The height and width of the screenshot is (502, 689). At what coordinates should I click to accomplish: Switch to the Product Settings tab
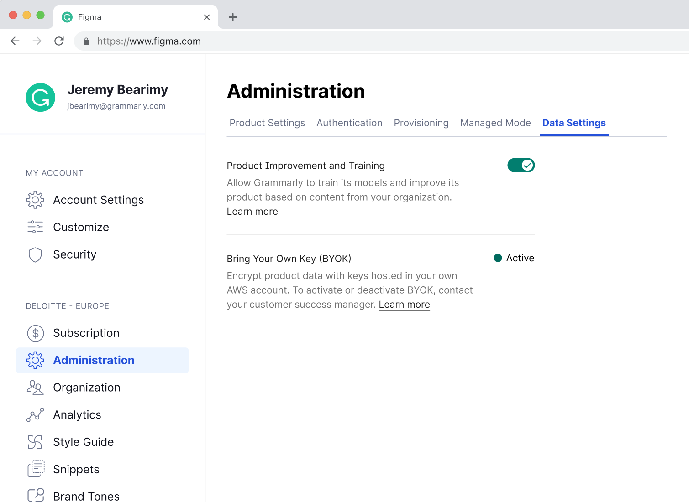267,123
